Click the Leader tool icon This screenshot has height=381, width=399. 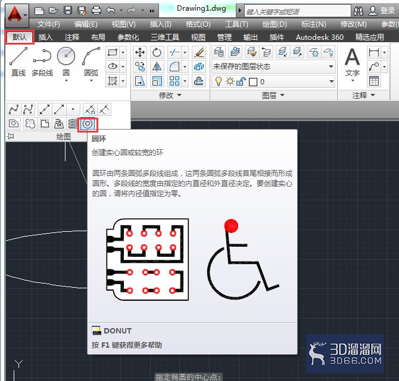[x=374, y=67]
